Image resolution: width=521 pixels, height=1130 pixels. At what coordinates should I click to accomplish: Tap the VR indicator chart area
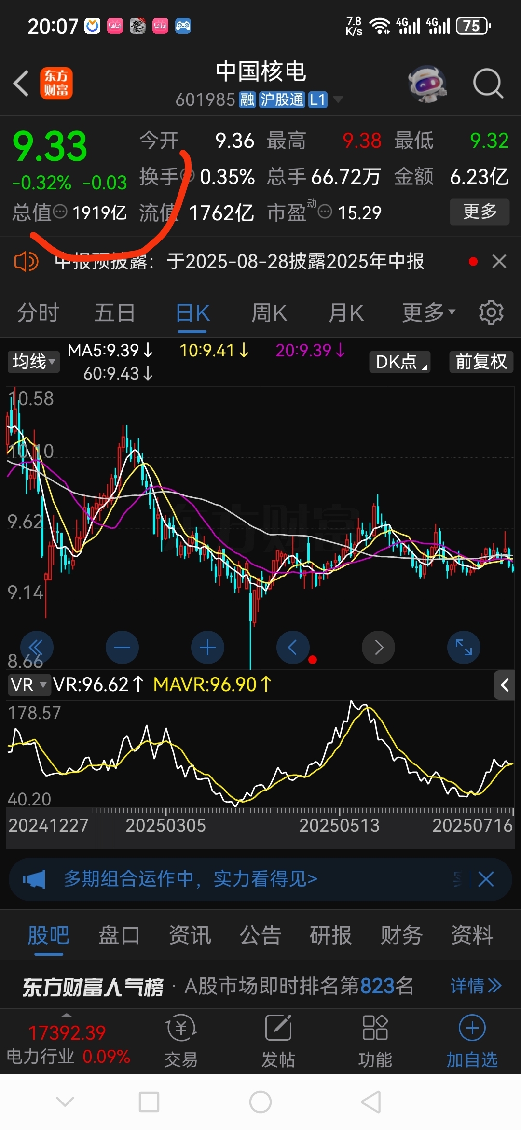(x=260, y=753)
